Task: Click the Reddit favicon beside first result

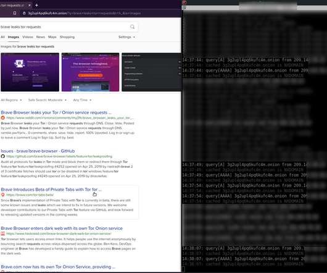Action: 2,118
